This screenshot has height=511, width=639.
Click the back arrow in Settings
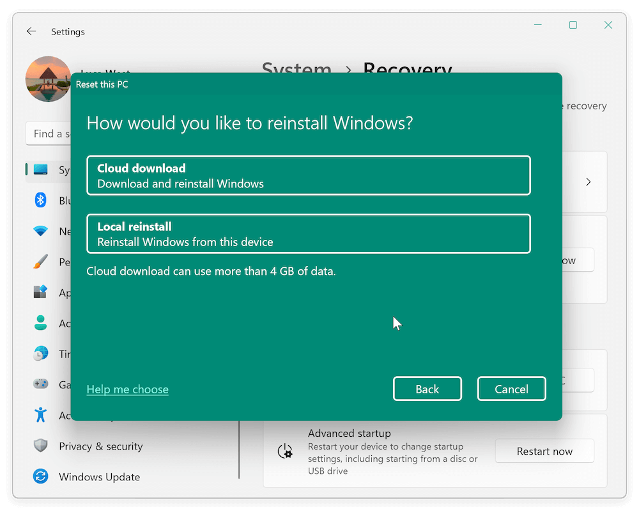pyautogui.click(x=31, y=31)
